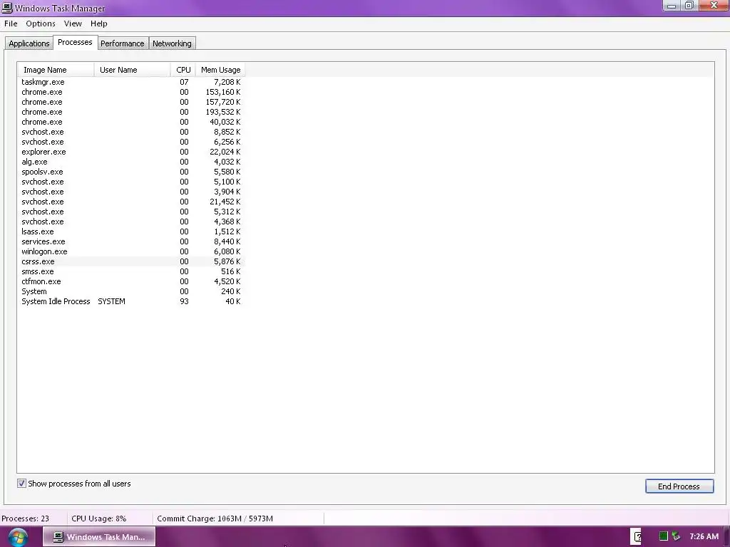Select the explorer.exe process
The width and height of the screenshot is (730, 547).
(x=131, y=152)
